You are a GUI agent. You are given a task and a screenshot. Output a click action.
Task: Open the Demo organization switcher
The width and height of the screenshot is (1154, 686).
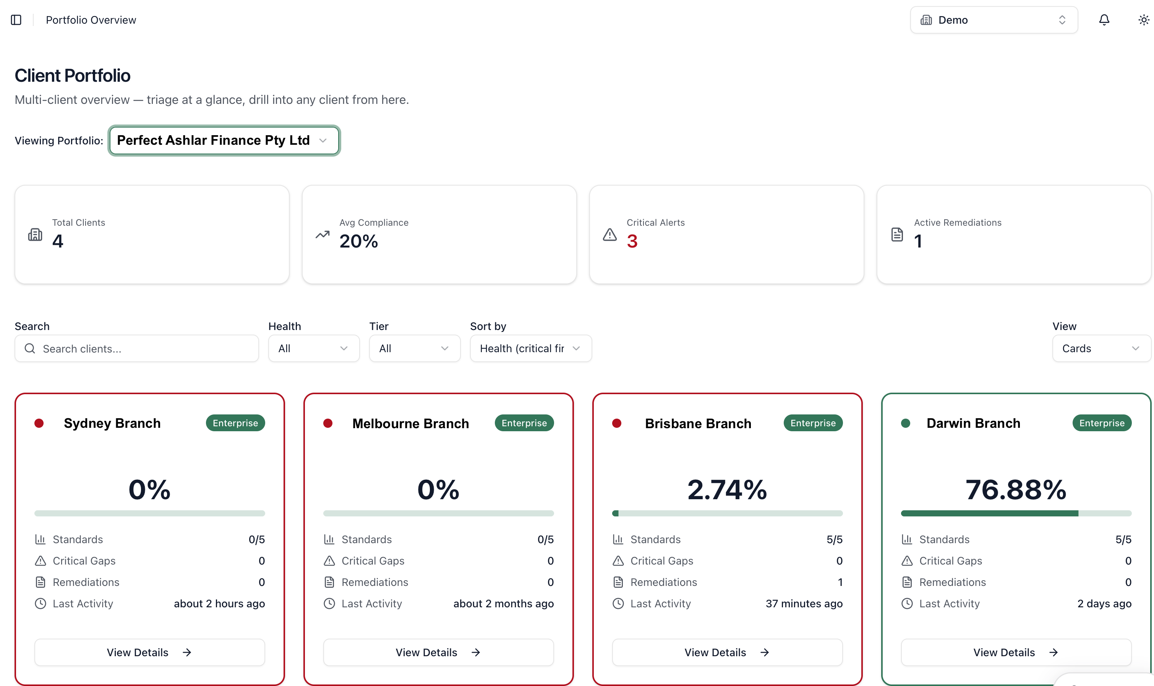994,20
